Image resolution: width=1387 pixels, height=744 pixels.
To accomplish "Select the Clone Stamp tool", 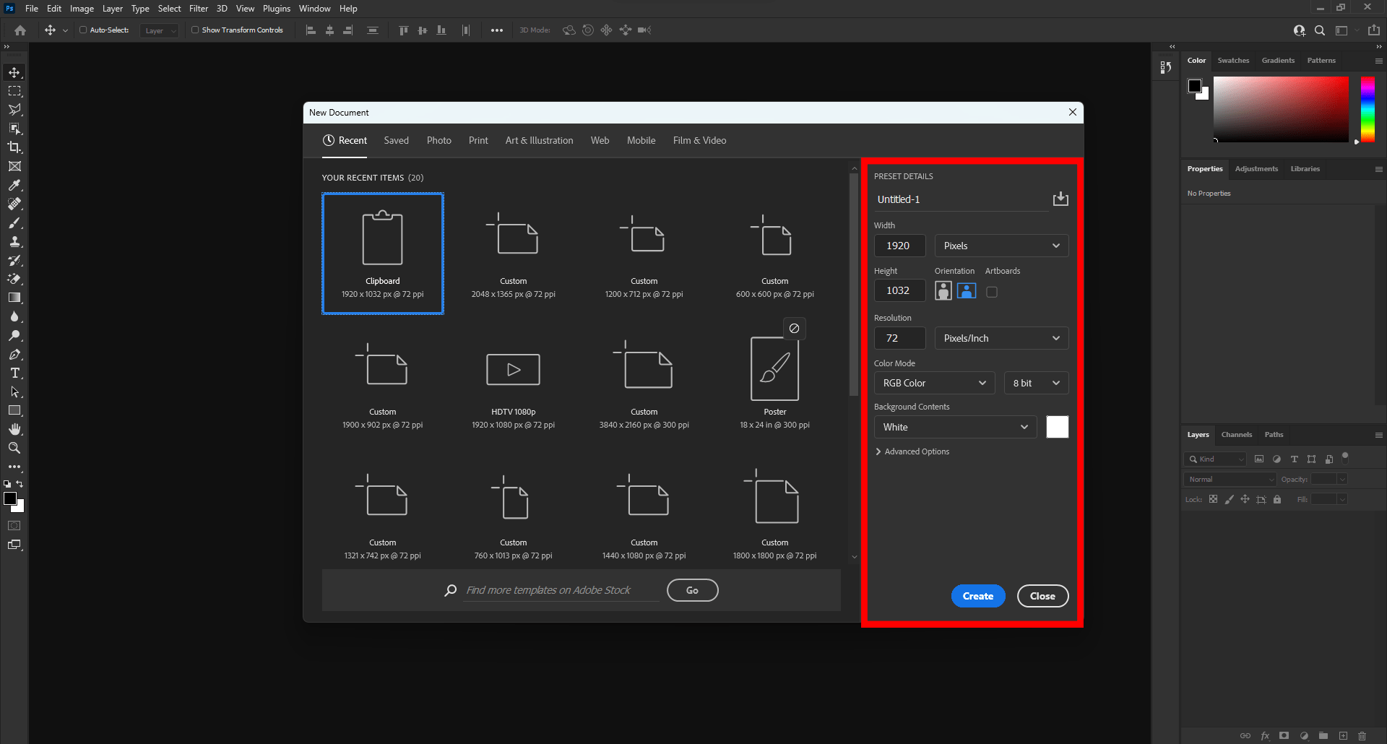I will coord(14,241).
